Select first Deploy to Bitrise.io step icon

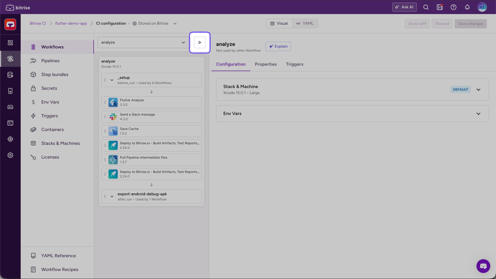pyautogui.click(x=113, y=145)
